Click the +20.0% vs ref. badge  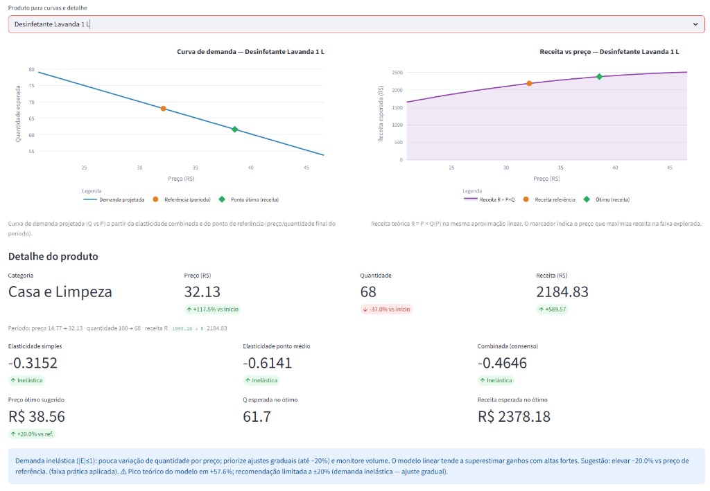pos(32,434)
